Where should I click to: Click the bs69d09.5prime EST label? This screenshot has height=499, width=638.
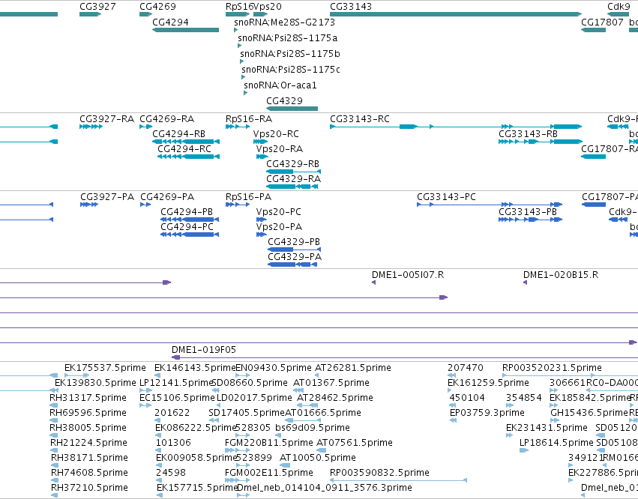tap(313, 429)
